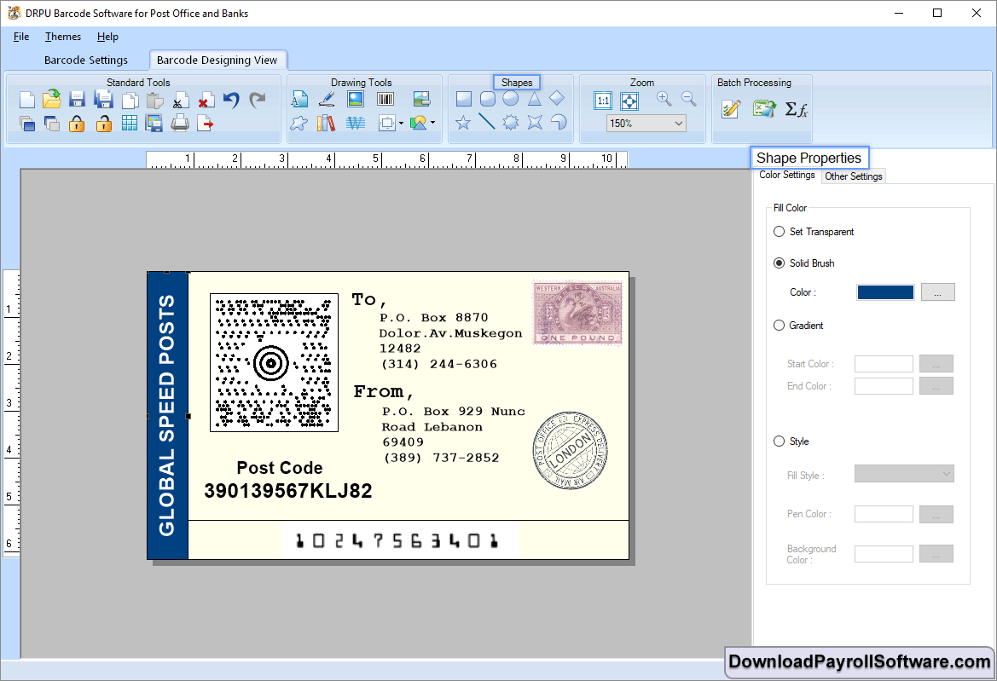
Task: Select the Style fill option
Action: (779, 441)
